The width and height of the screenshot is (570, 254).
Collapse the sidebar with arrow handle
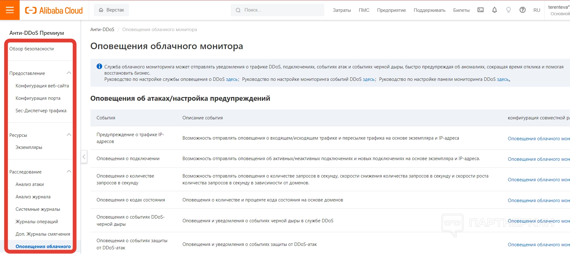pos(84,157)
